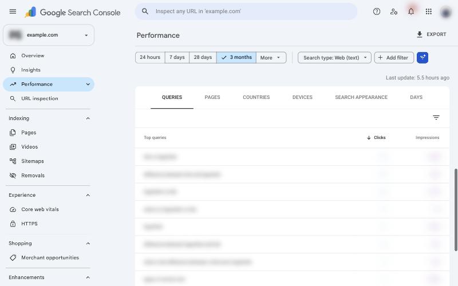Click the URL inspection search field
The width and height of the screenshot is (458, 286).
246,11
